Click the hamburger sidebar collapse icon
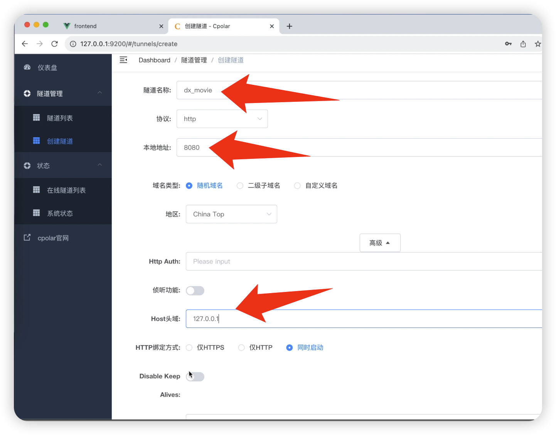This screenshot has width=556, height=435. [x=123, y=60]
